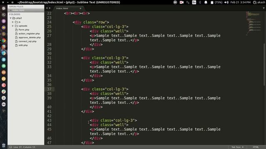Click the php2 folder icon
Viewport: 266px width, 149px height.
pyautogui.click(x=14, y=18)
